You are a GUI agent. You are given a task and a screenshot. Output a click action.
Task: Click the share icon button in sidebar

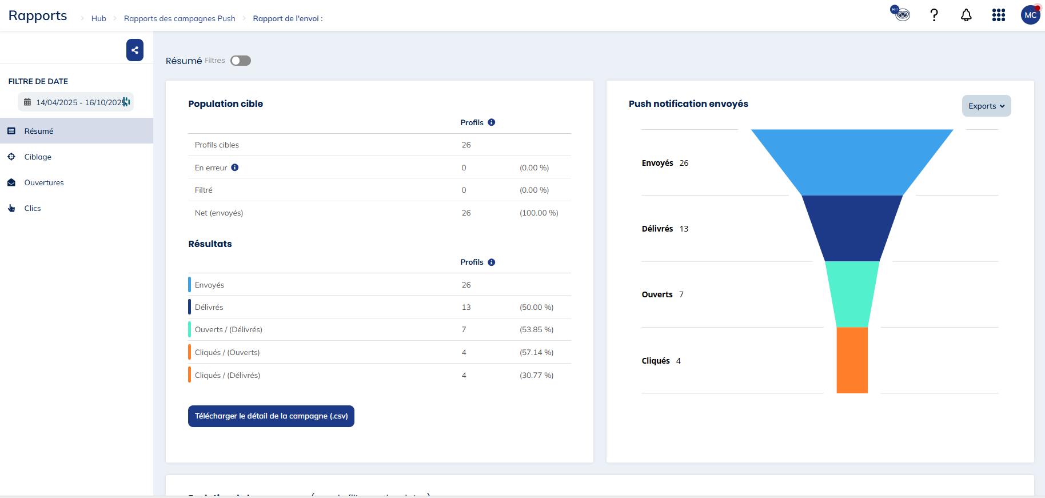pyautogui.click(x=135, y=50)
